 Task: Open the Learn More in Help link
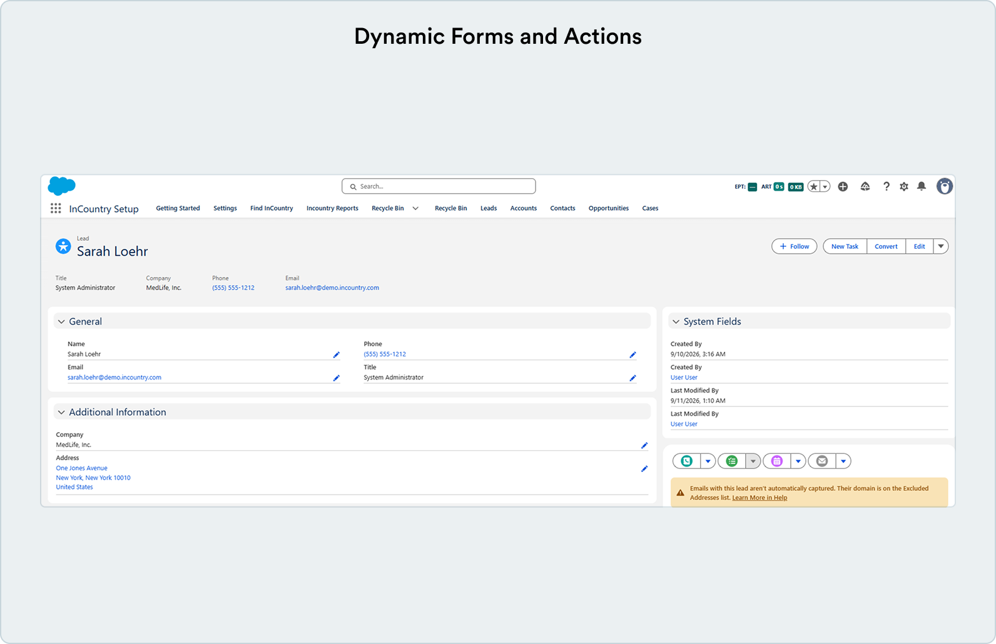pyautogui.click(x=760, y=498)
